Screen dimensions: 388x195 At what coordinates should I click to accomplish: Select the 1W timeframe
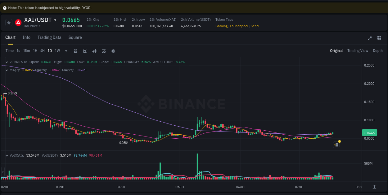point(57,51)
